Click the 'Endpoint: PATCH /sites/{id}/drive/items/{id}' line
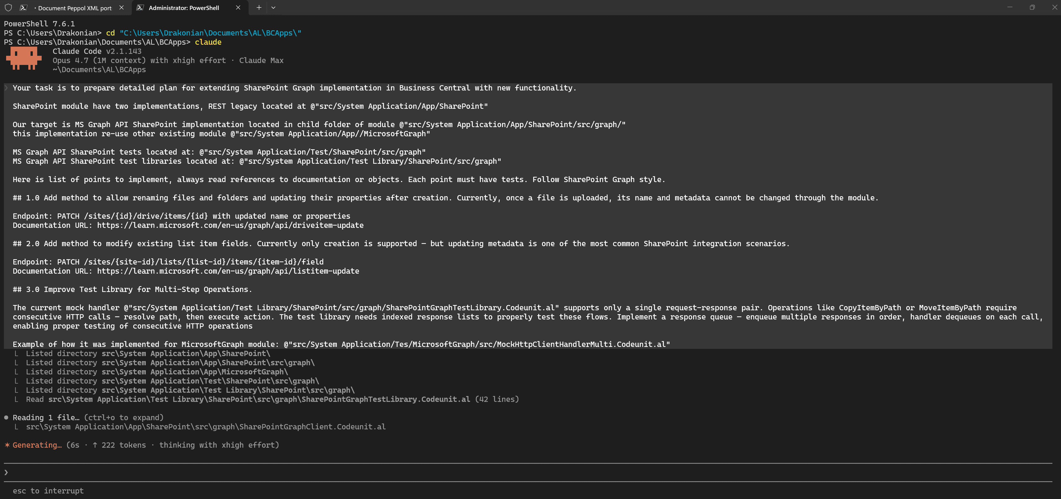 pyautogui.click(x=182, y=216)
